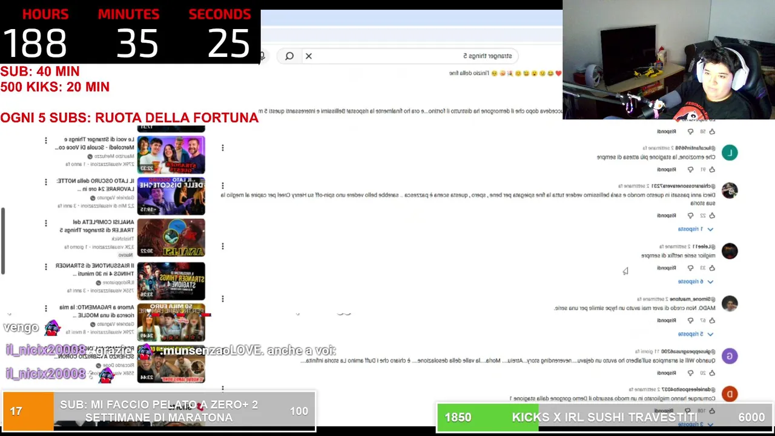Open more options for 'ANALISI COMPLETA del TRAILER' video

pos(46,223)
